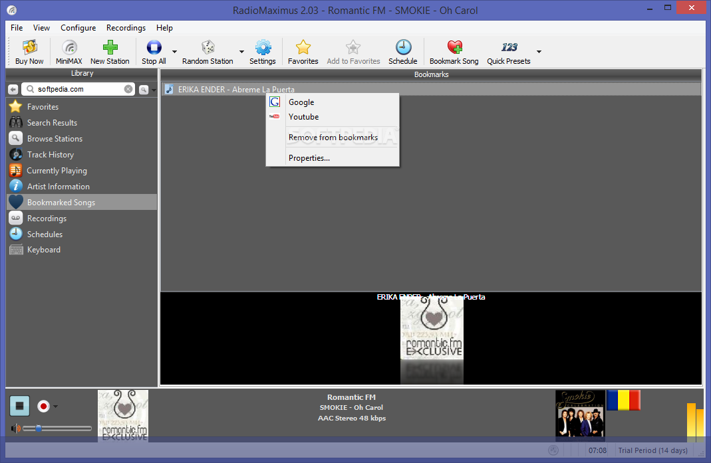Viewport: 711px width, 463px height.
Task: Click the AAC Stereo 48 kbps text
Action: 351,418
